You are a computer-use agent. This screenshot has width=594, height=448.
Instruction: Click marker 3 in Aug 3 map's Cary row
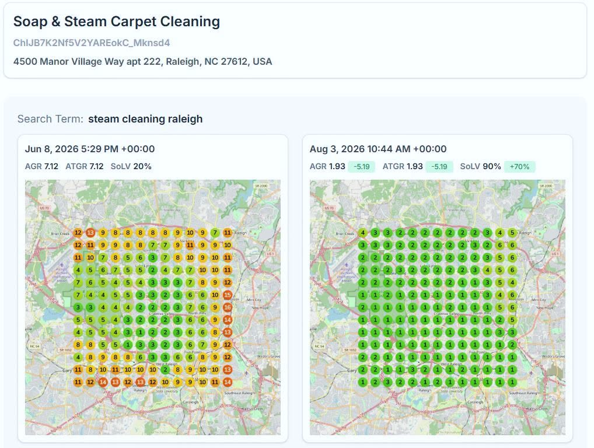pos(413,370)
